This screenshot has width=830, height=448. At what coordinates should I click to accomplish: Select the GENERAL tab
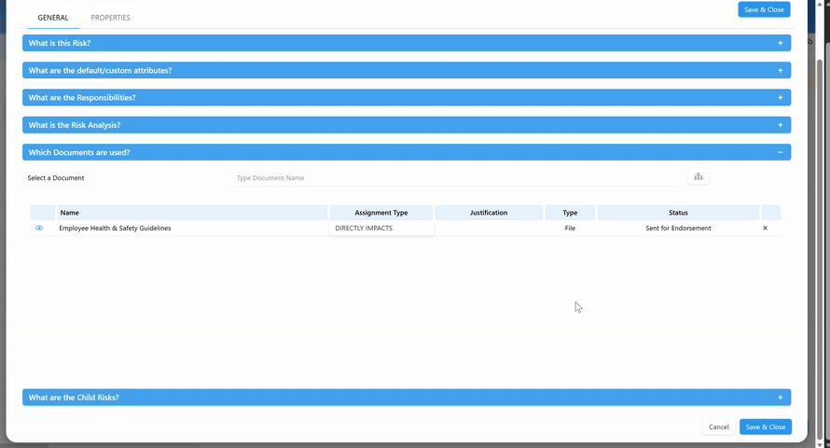pyautogui.click(x=53, y=18)
